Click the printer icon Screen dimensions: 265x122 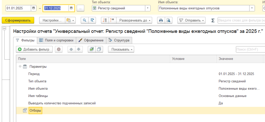pos(161,20)
